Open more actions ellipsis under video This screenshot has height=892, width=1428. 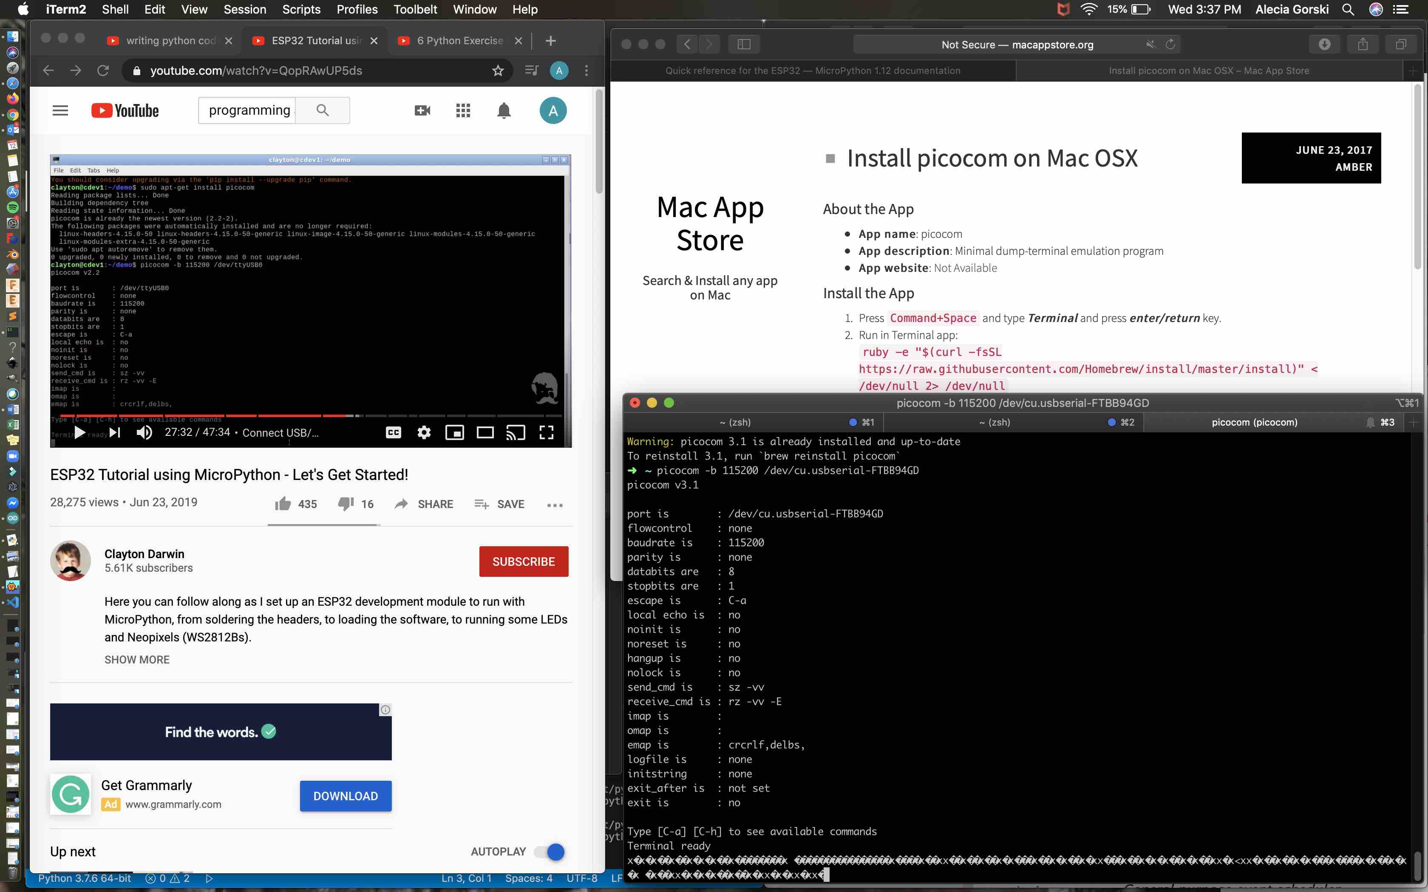555,505
